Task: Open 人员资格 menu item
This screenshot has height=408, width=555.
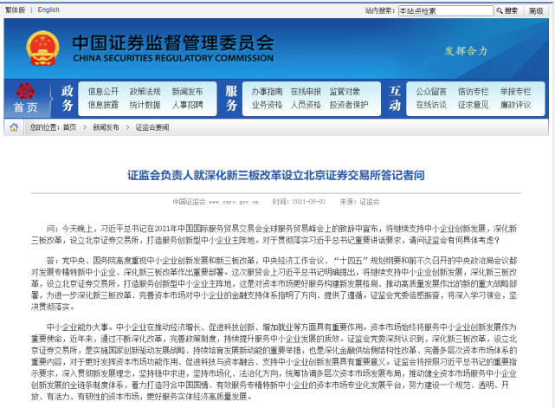Action: pos(306,105)
